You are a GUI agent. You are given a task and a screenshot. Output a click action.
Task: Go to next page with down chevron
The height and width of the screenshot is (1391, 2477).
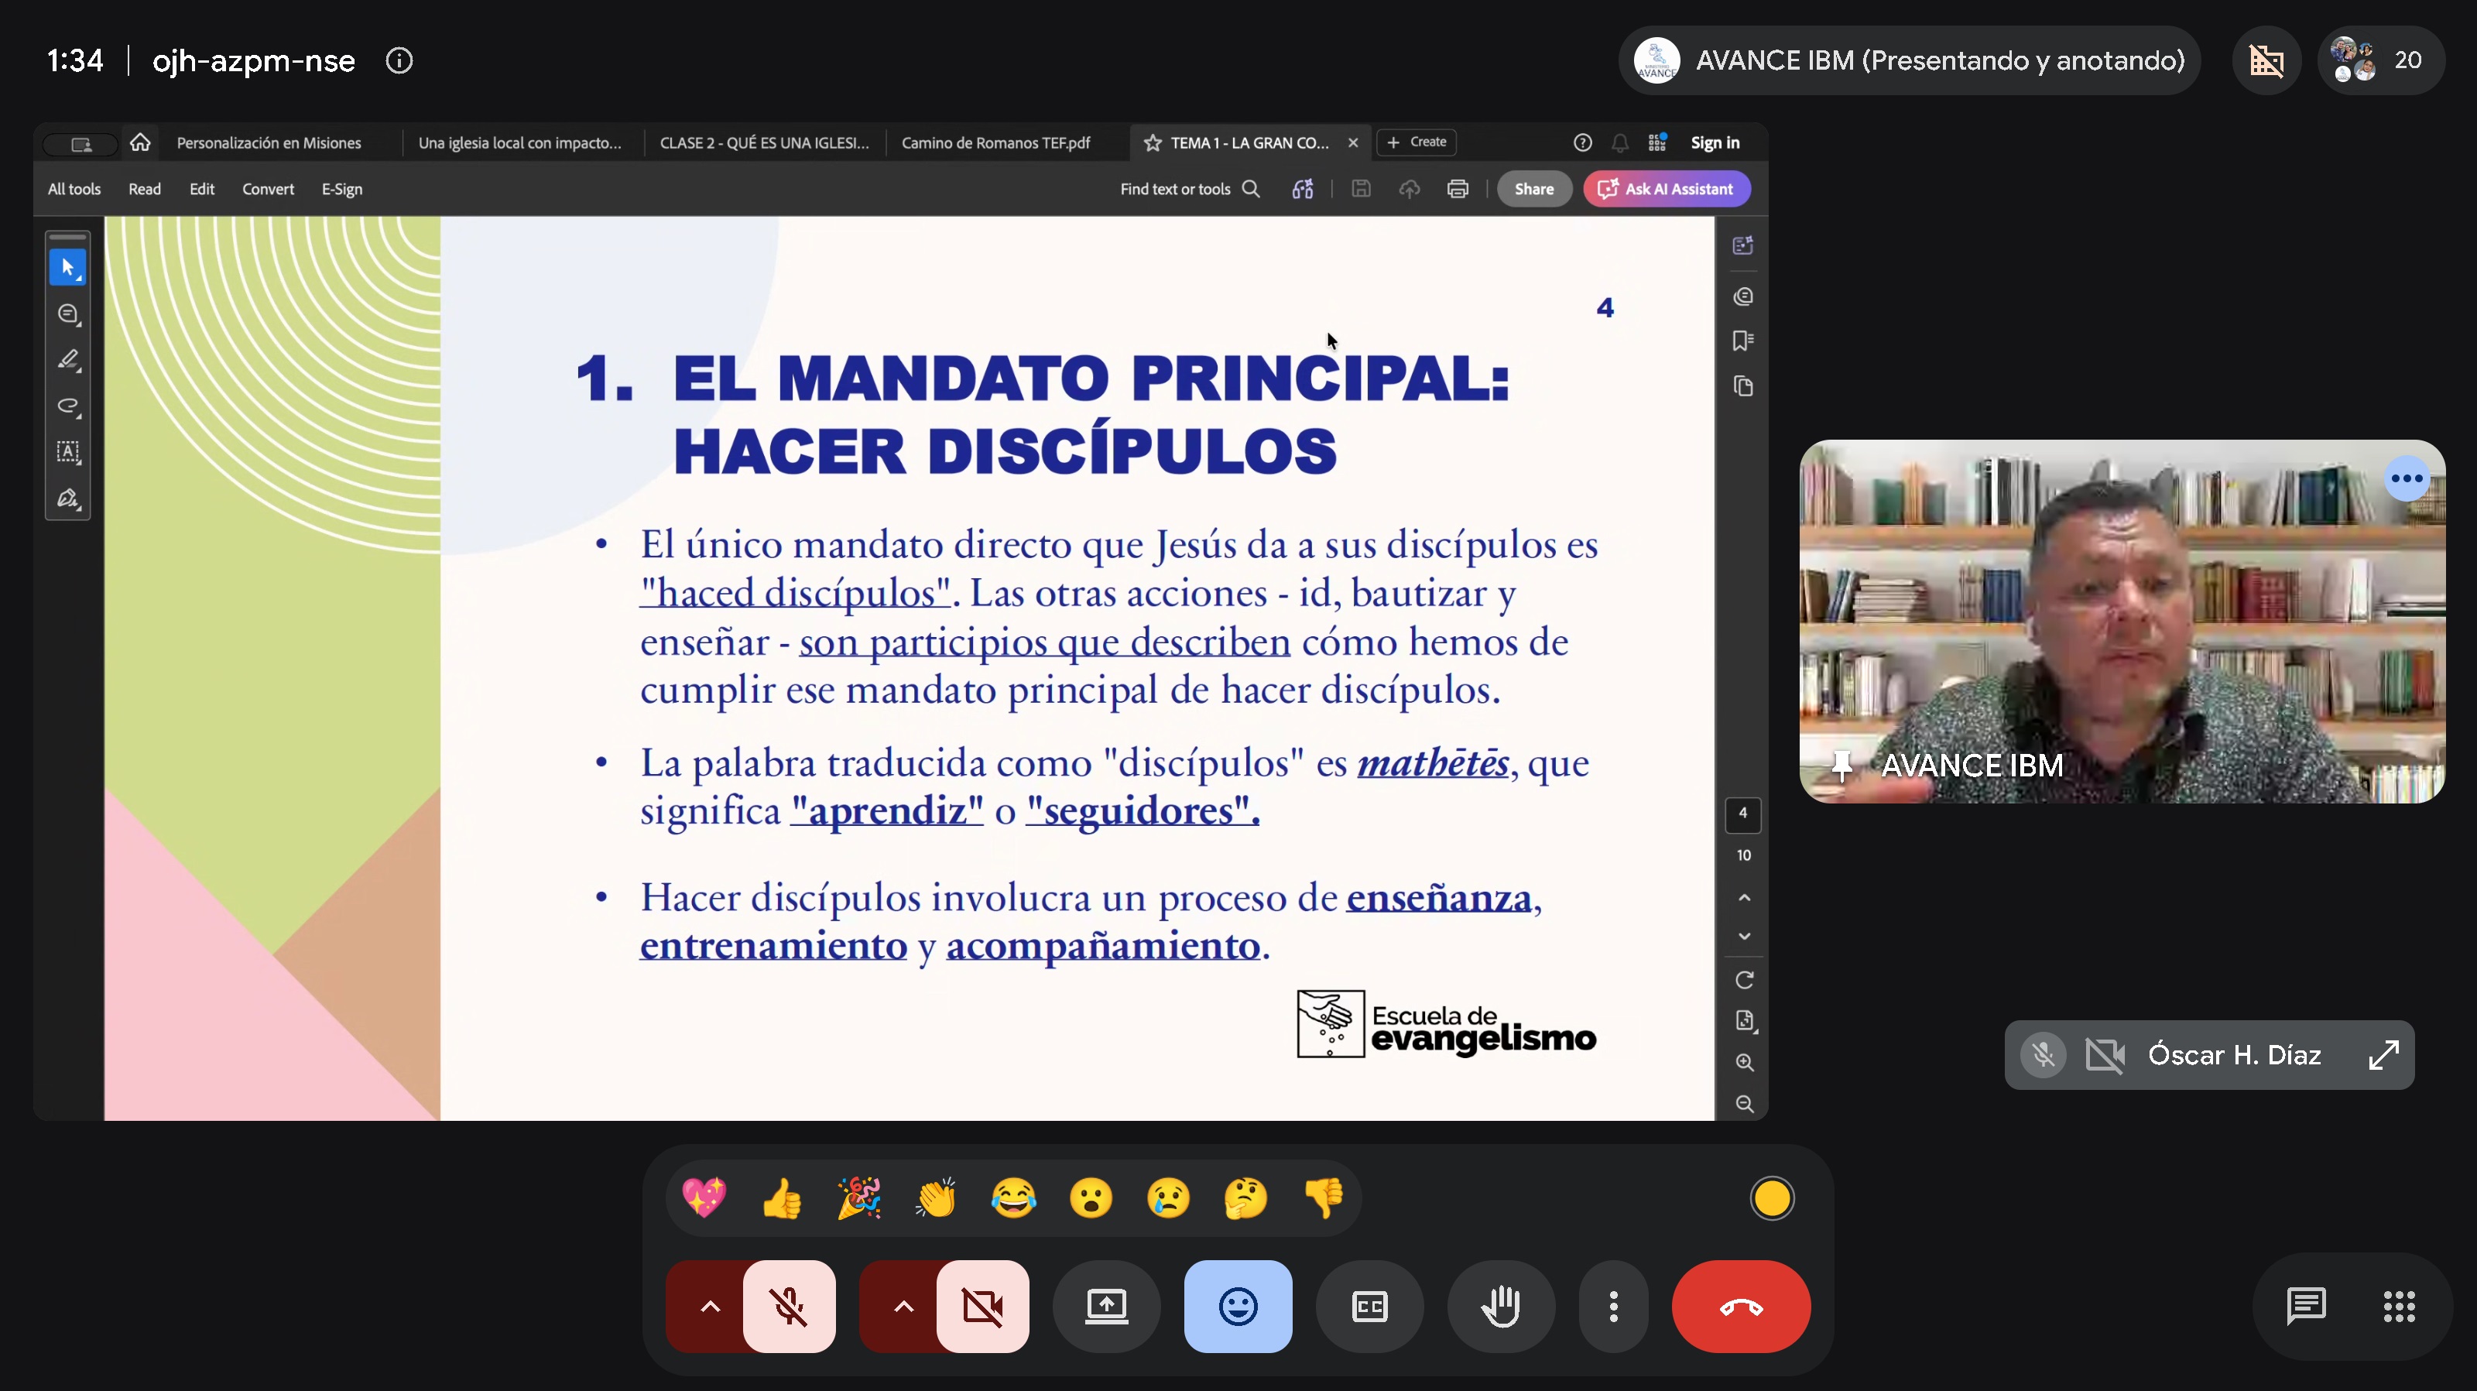(x=1743, y=935)
